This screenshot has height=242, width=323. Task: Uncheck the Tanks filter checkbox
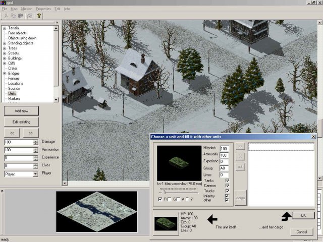[228, 180]
